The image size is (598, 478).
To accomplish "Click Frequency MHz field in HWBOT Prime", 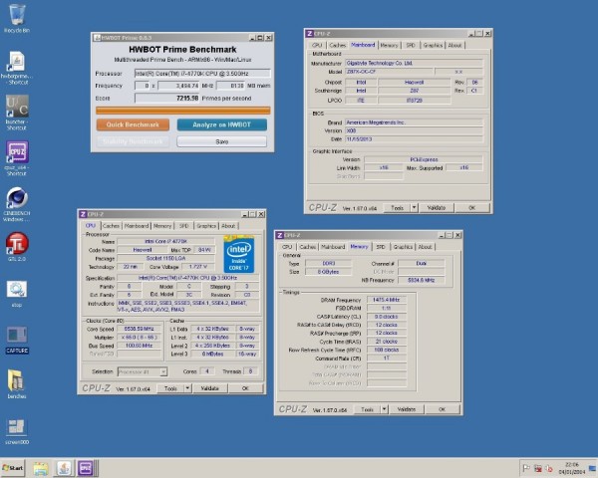I will 178,86.
